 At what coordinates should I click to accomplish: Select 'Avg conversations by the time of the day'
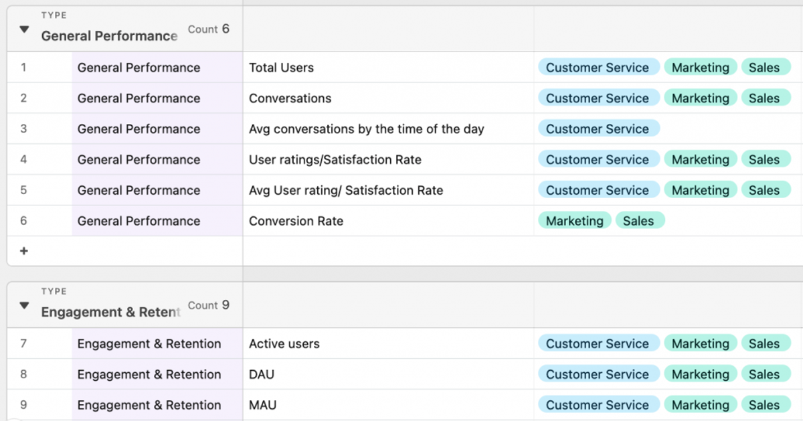pyautogui.click(x=388, y=129)
